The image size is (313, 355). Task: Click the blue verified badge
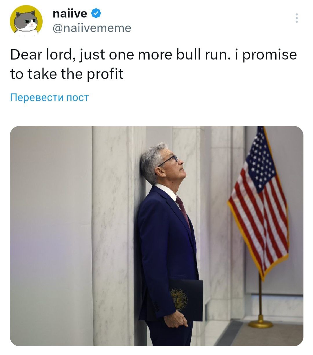96,13
